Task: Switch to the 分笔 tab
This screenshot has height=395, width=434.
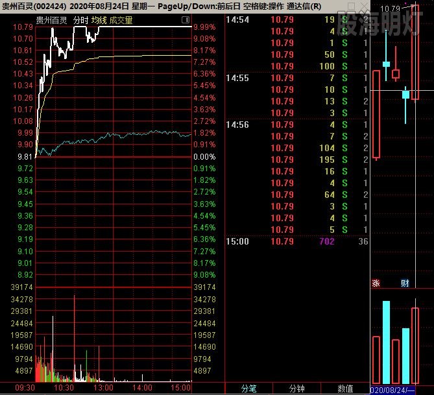Action: (248, 389)
